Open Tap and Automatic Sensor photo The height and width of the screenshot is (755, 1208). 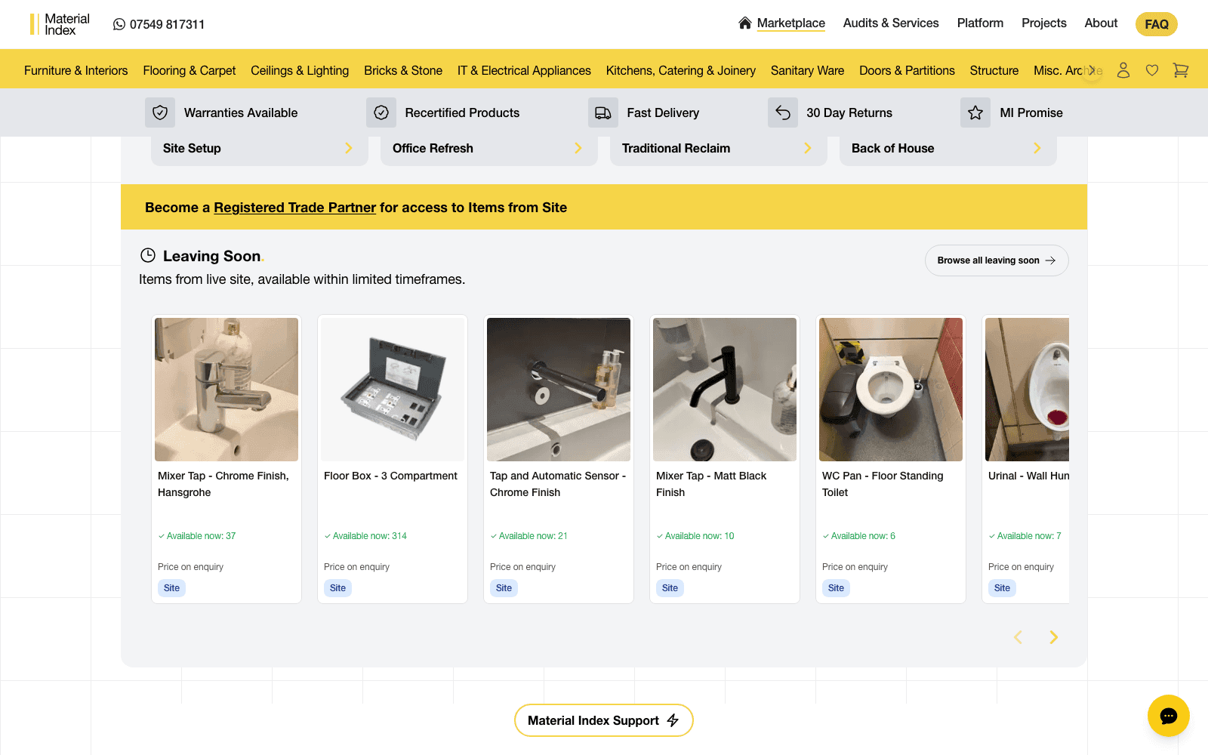pyautogui.click(x=559, y=390)
